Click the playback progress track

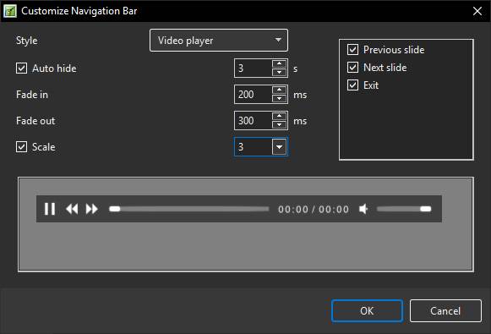point(188,209)
